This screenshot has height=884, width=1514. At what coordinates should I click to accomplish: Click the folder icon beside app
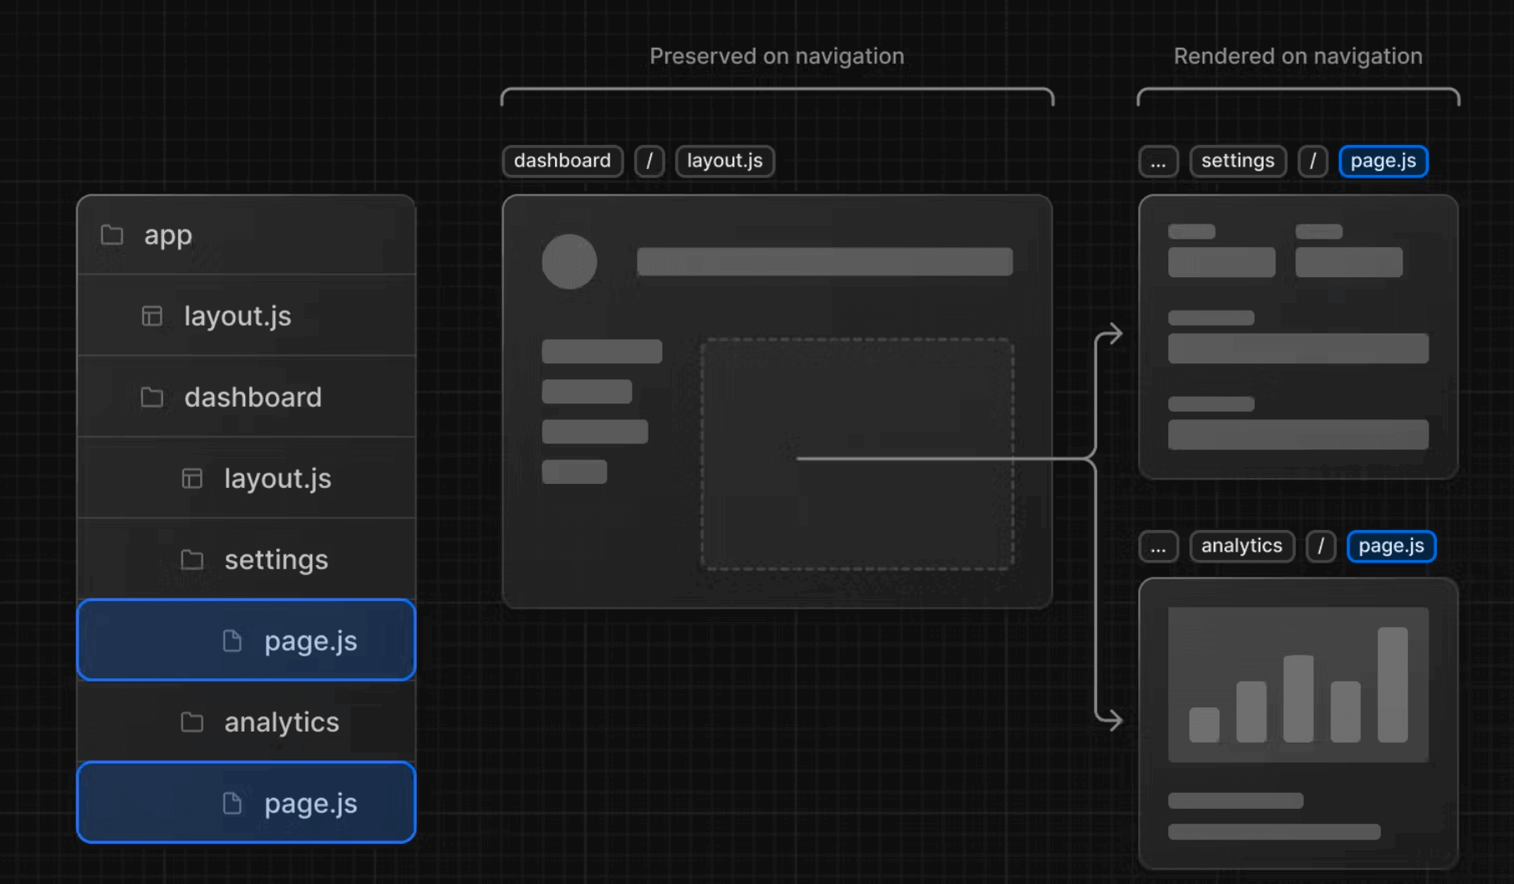112,235
